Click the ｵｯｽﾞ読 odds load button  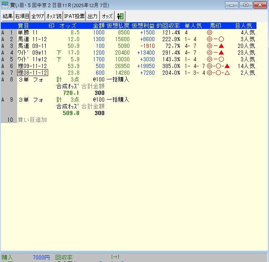click(x=54, y=16)
